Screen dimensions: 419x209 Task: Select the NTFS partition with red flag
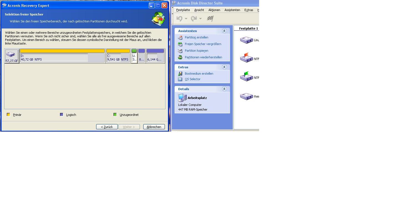pos(246,58)
